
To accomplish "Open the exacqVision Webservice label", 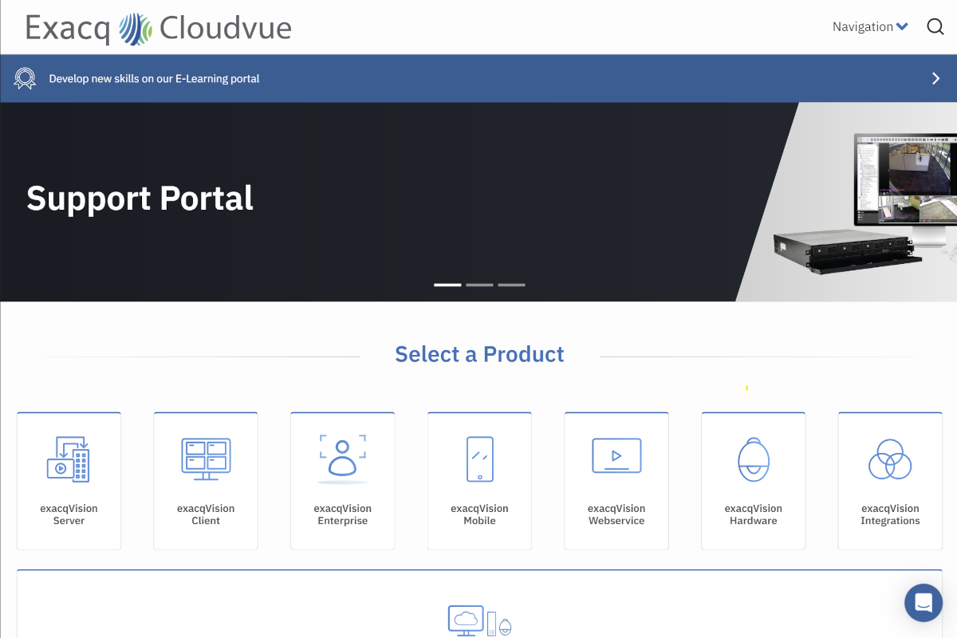I will pos(616,514).
